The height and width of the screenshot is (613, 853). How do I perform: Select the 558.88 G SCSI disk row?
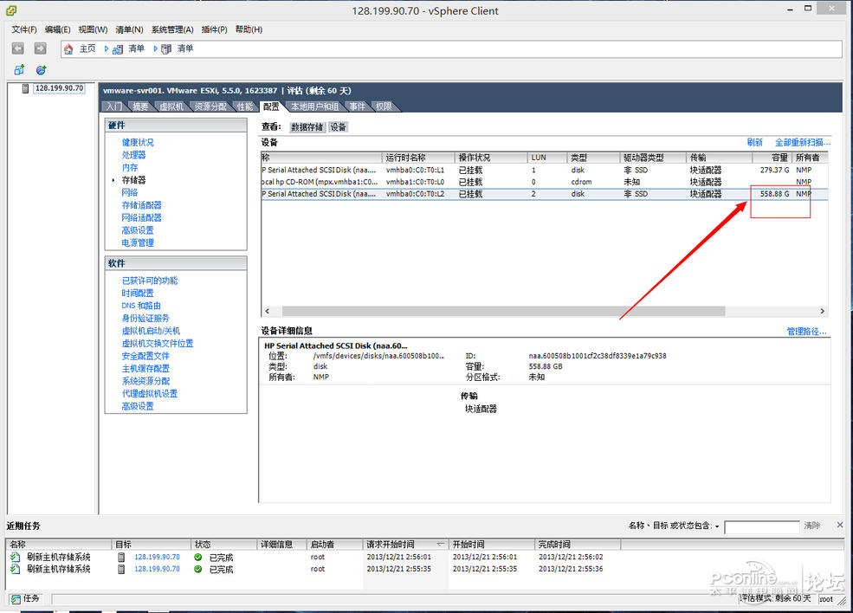[544, 194]
